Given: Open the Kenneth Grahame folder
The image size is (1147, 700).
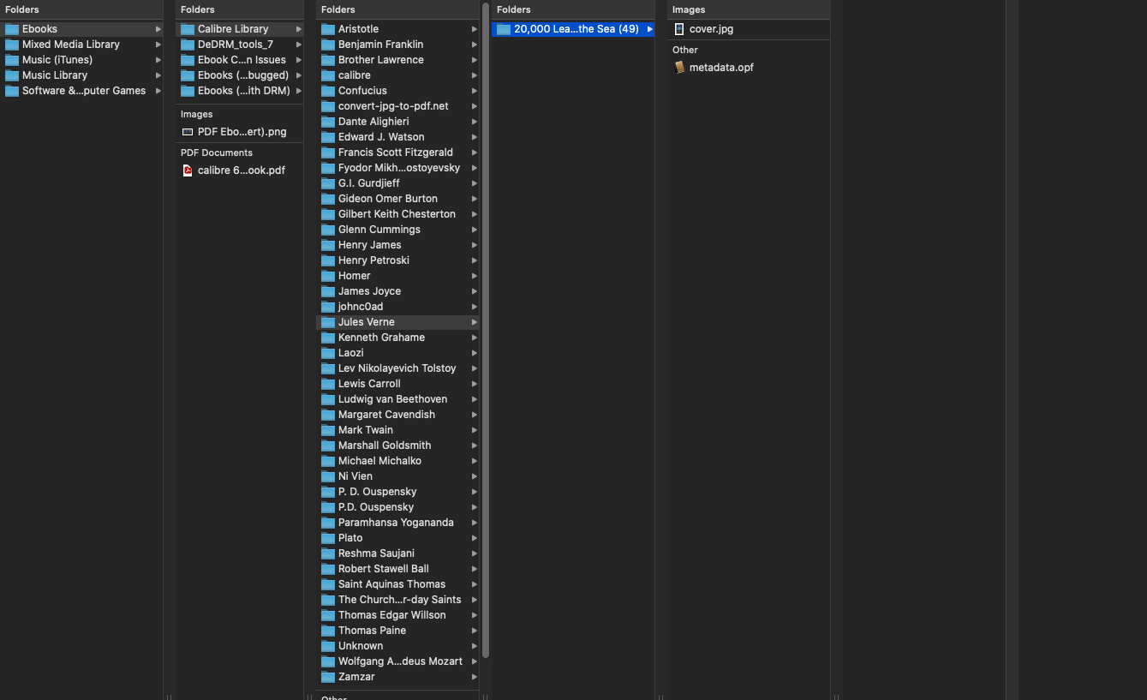Looking at the screenshot, I should 397,338.
